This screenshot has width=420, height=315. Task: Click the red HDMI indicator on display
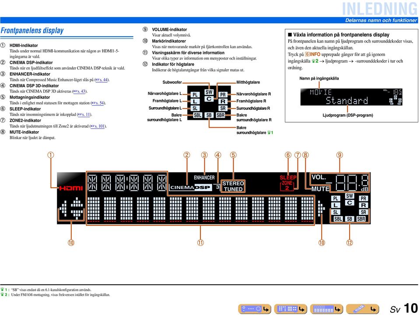pyautogui.click(x=71, y=188)
